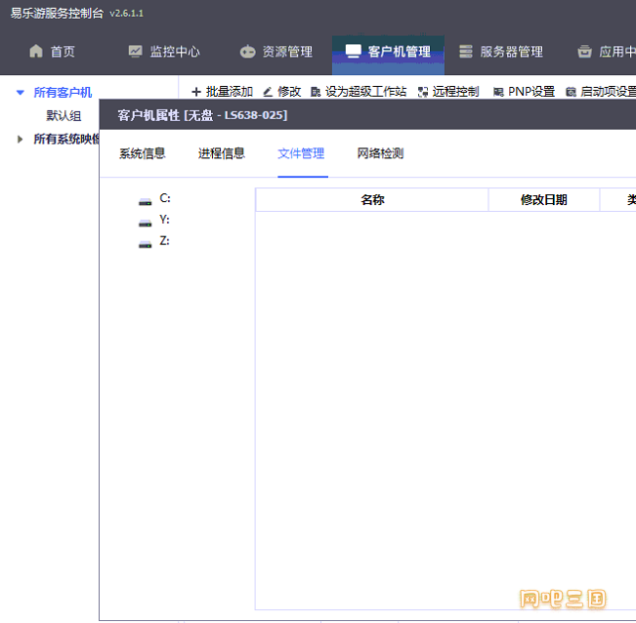The image size is (636, 623).
Task: Switch to the 文件管理 tab
Action: click(x=301, y=153)
